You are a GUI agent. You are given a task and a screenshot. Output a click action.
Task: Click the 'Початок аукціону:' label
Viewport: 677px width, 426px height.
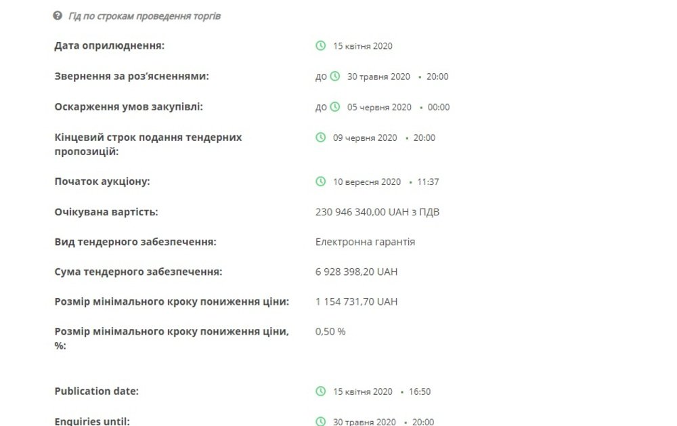coord(102,182)
